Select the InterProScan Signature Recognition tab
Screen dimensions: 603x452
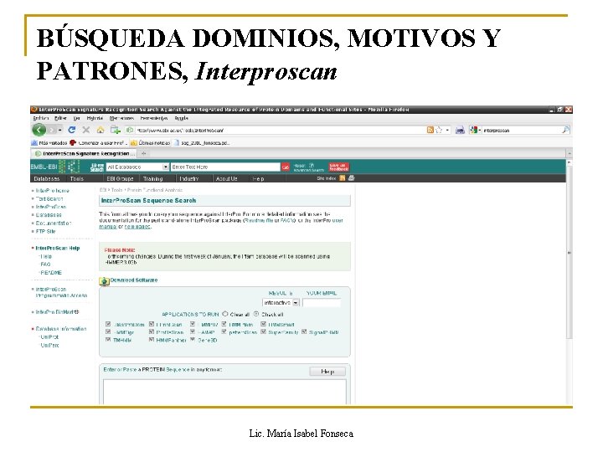click(x=85, y=153)
